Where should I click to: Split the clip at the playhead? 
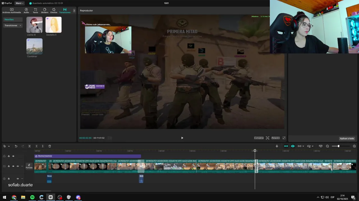(29, 146)
